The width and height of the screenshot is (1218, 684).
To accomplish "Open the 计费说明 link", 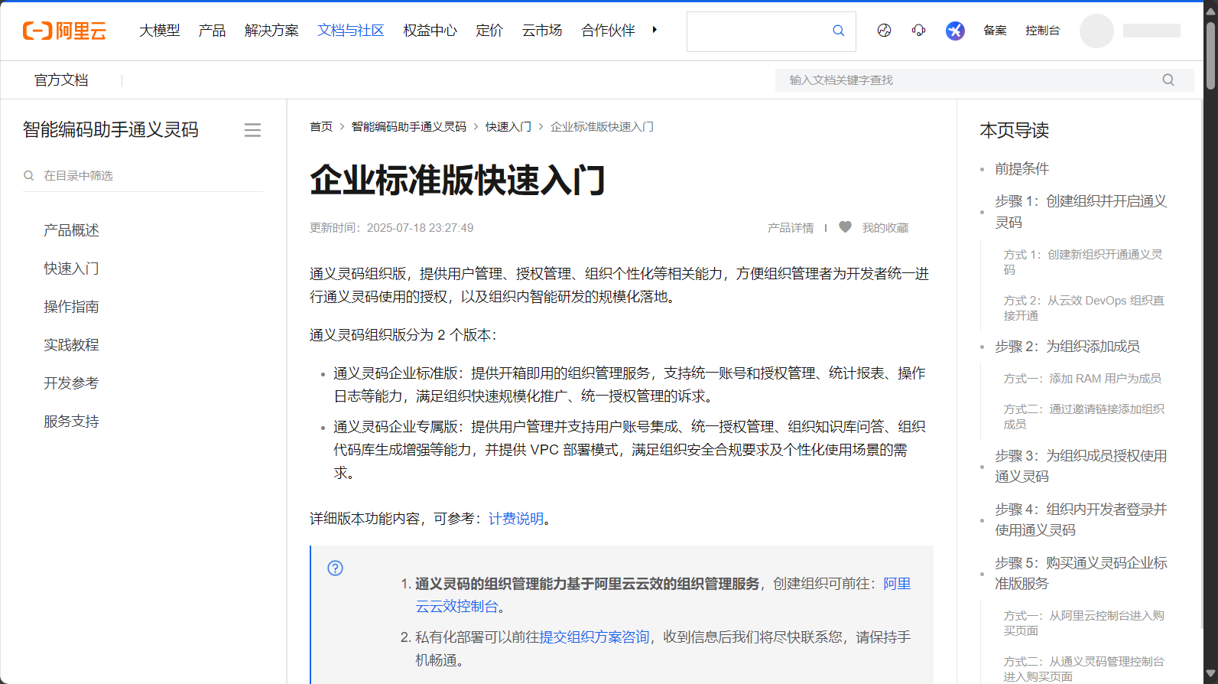I will coord(516,519).
